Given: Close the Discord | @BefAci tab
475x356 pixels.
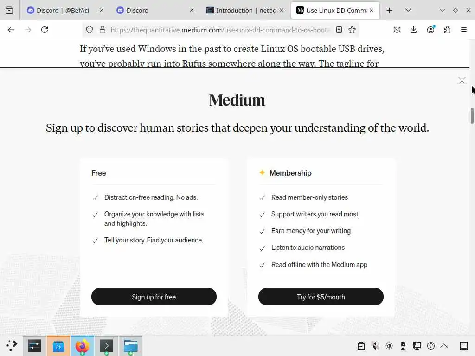Looking at the screenshot, I should 102,10.
